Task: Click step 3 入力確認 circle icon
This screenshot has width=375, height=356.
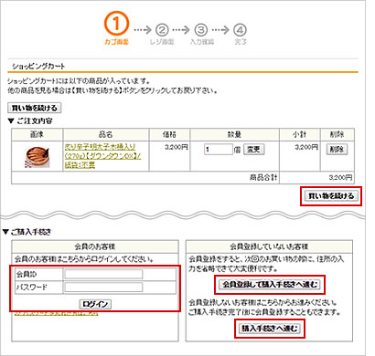Action: (201, 30)
